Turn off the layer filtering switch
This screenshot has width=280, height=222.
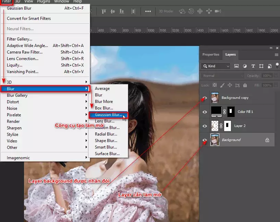277,66
